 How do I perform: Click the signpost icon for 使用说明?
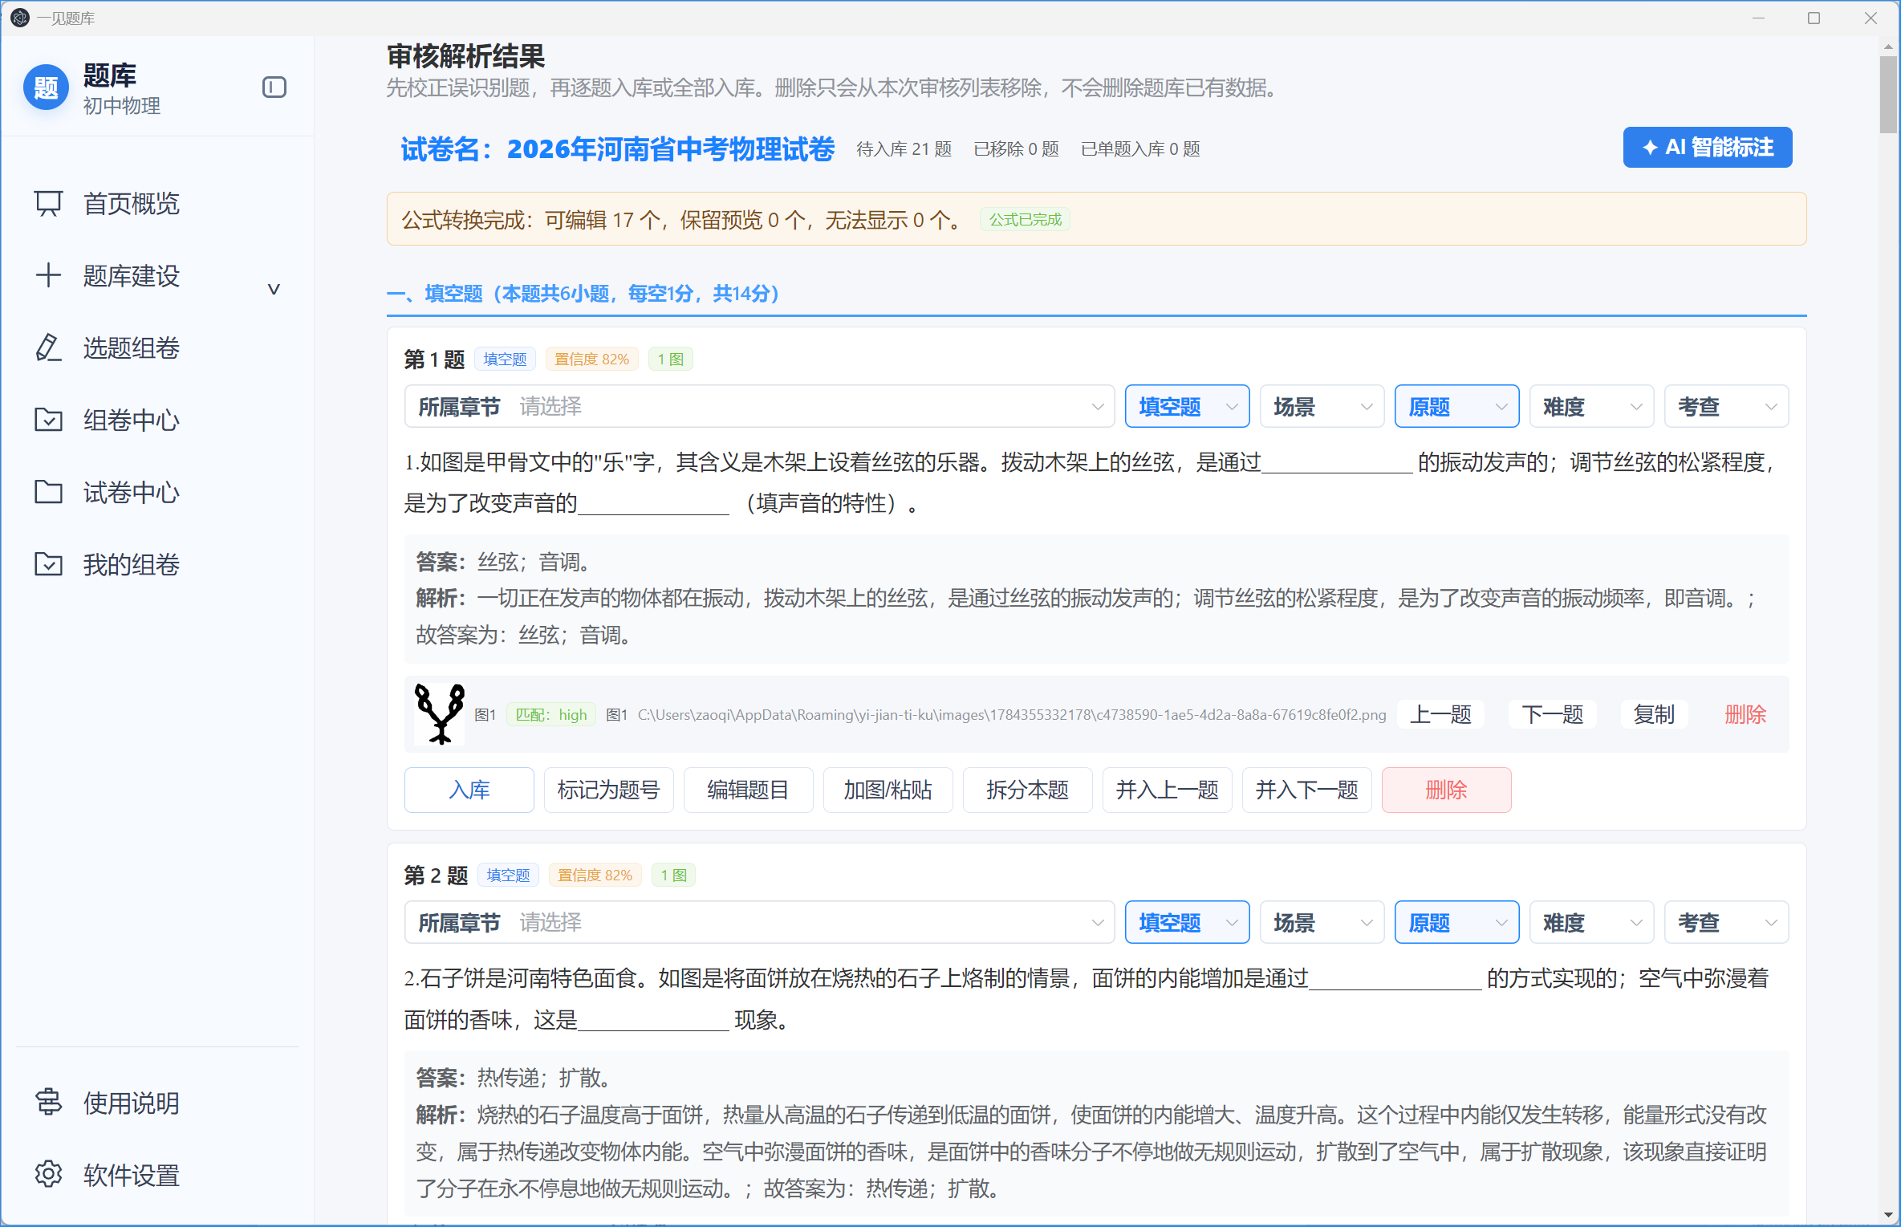click(x=48, y=1102)
